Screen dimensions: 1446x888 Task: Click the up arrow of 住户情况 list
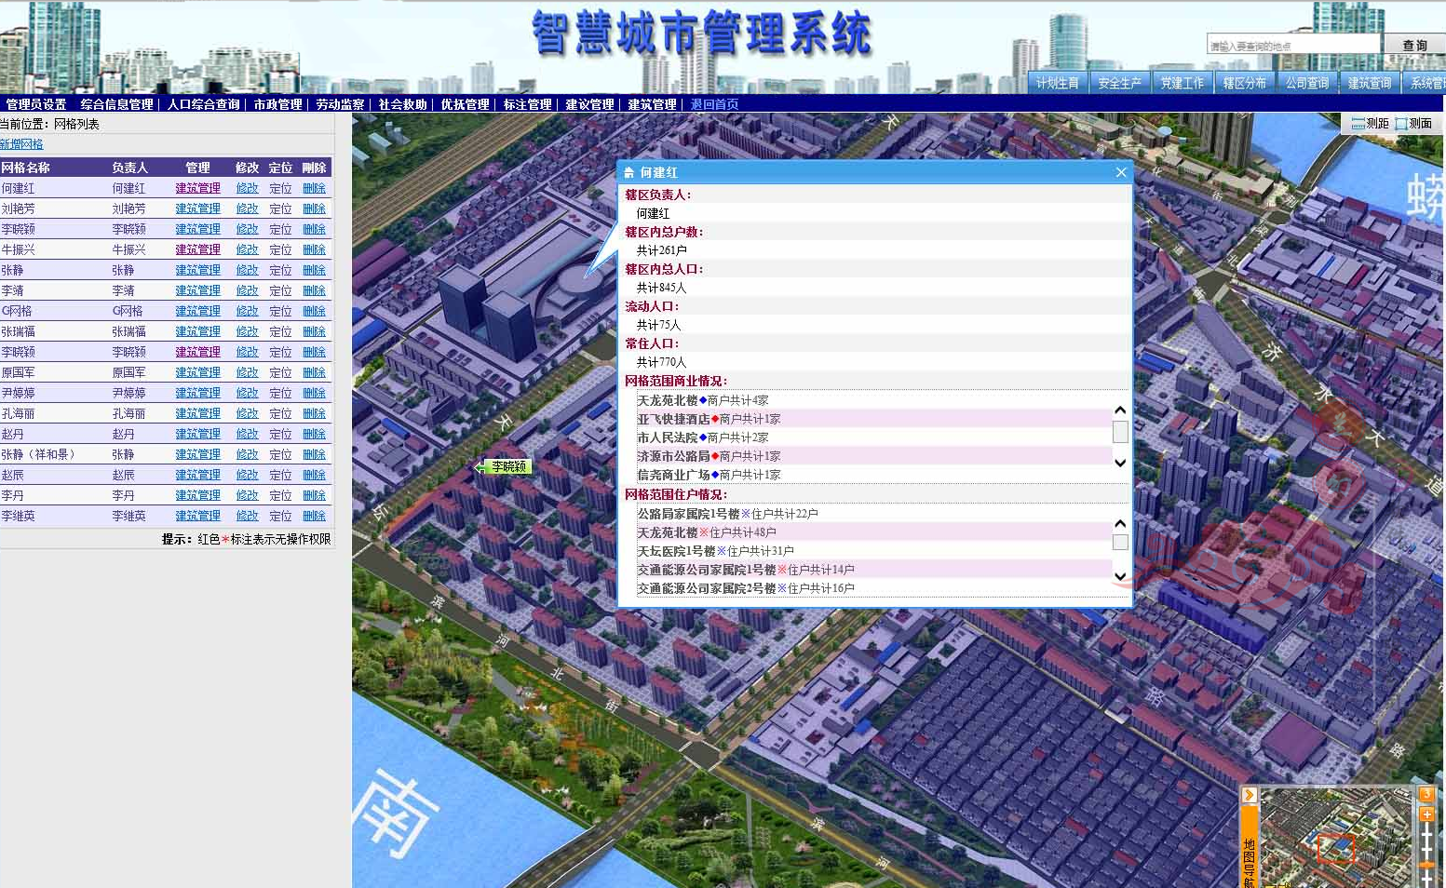1120,522
